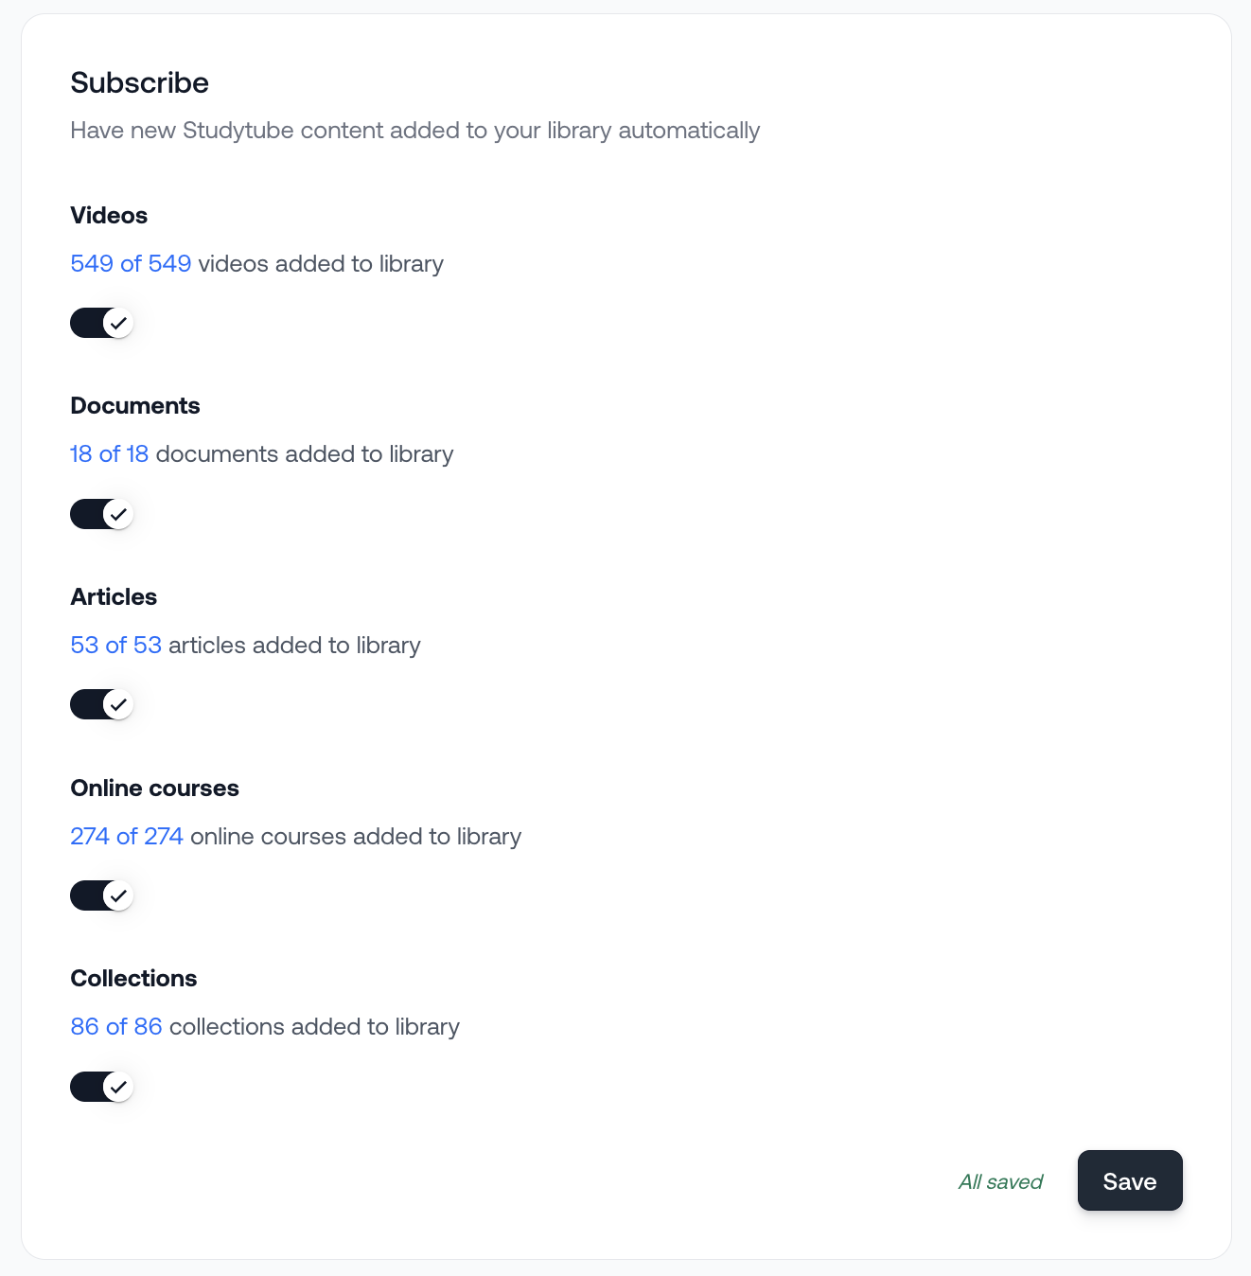Toggle the Online courses subscription switch
The height and width of the screenshot is (1276, 1251).
101,895
